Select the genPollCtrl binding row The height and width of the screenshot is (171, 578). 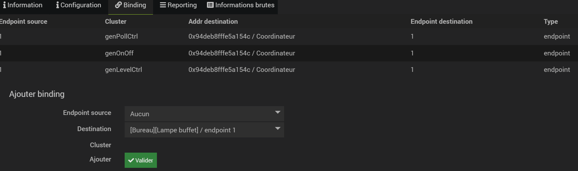tap(121, 36)
